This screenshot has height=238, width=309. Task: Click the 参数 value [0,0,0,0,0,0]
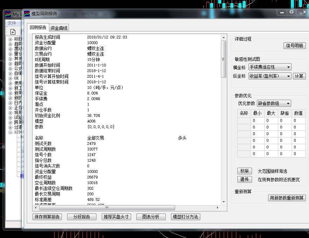101,127
